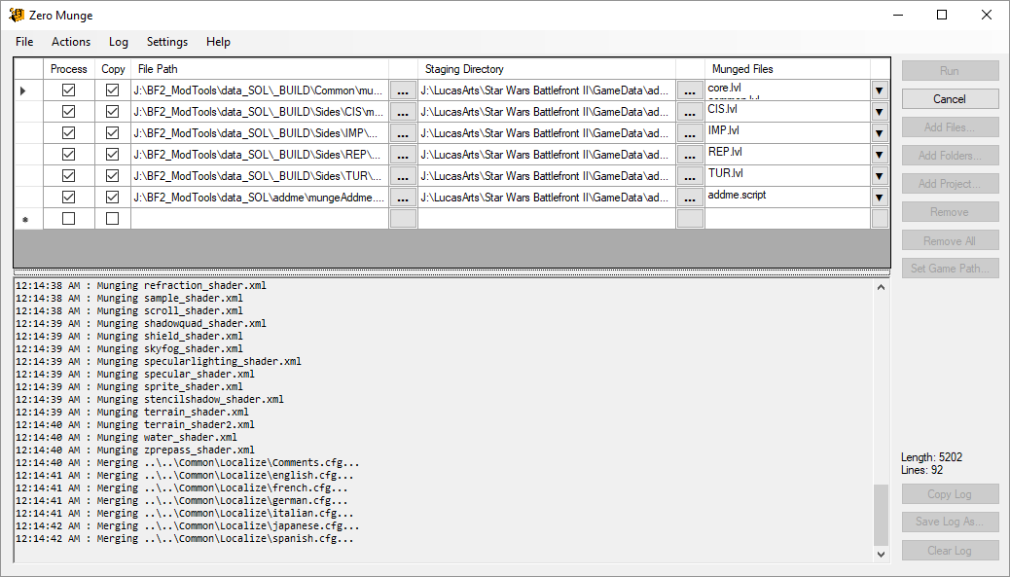Open the Log menu
1010x577 pixels.
(119, 42)
